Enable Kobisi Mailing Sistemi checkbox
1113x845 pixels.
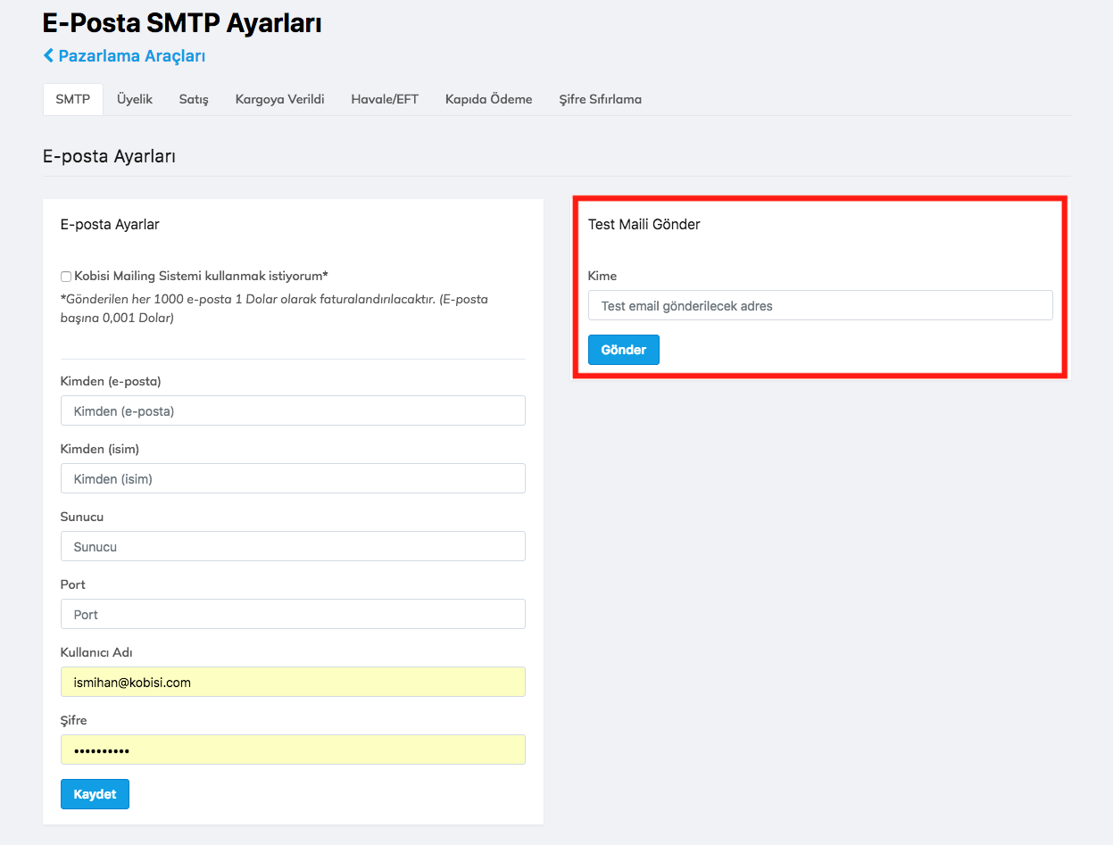pyautogui.click(x=66, y=277)
